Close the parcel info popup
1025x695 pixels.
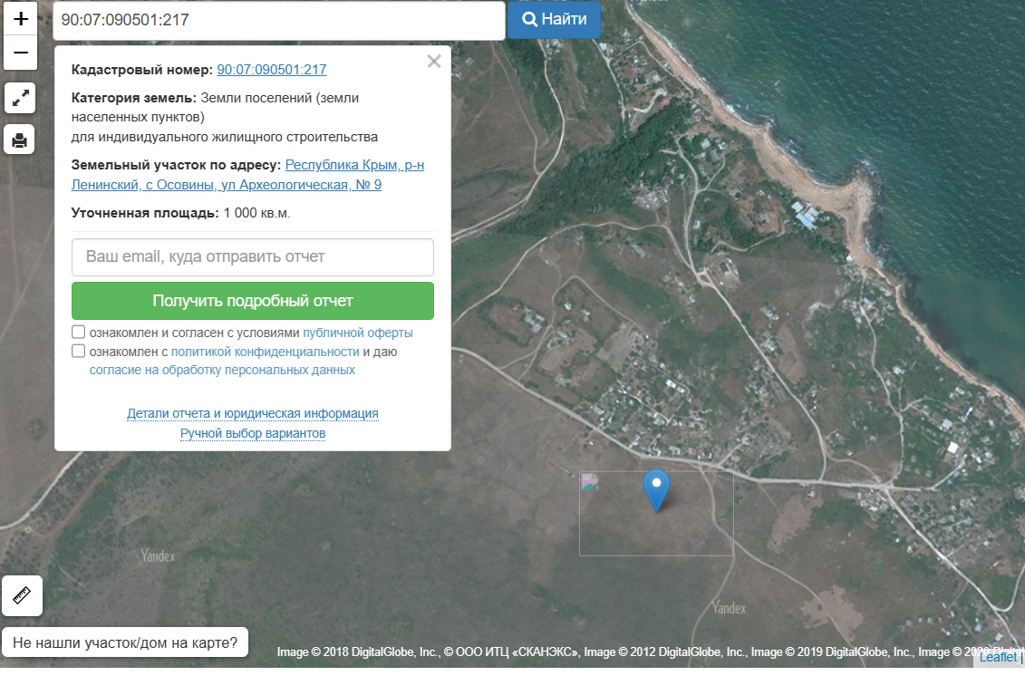coord(434,62)
